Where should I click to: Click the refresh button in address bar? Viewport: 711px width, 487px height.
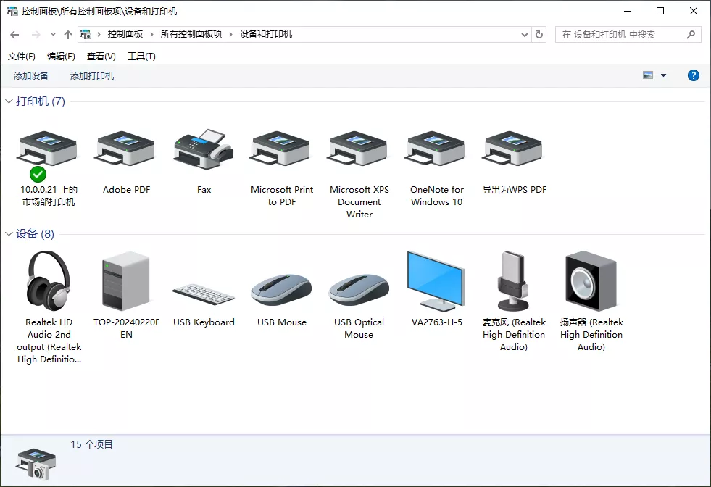tap(539, 35)
